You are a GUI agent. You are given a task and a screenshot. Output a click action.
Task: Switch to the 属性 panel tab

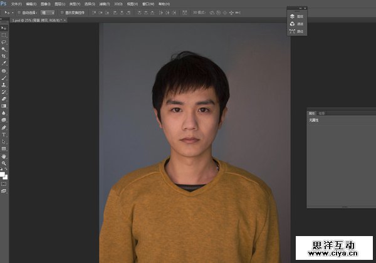312,113
